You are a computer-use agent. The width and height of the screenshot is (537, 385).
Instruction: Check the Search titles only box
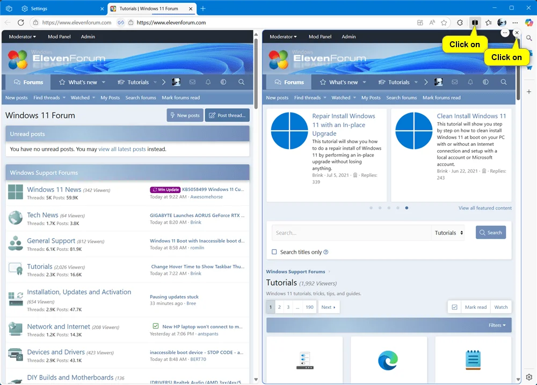tap(274, 252)
